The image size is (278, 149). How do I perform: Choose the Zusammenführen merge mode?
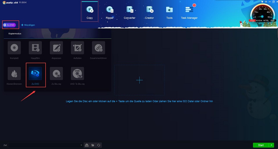pos(98,48)
